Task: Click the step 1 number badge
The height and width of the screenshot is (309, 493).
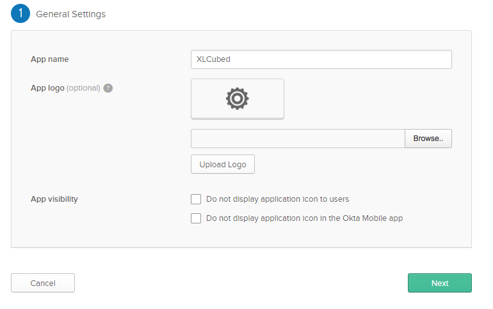Action: click(20, 13)
